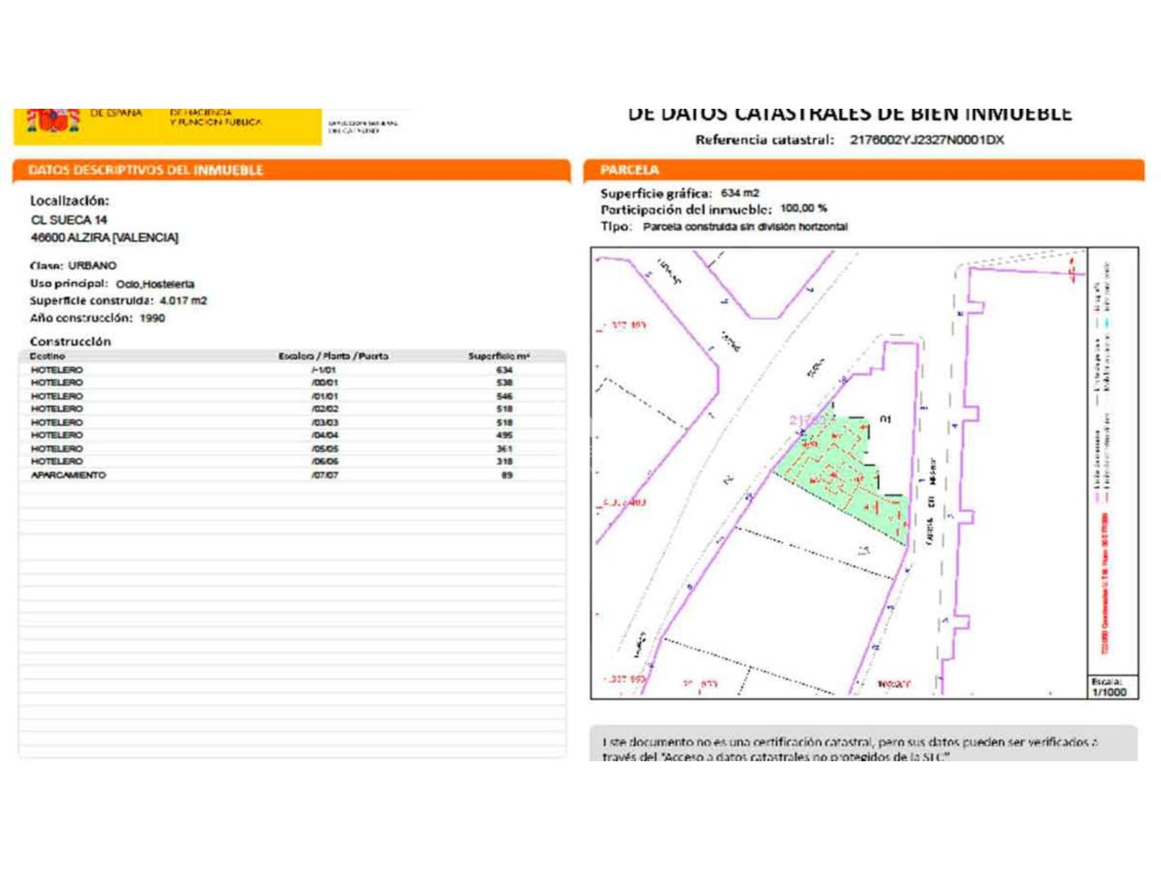1161x870 pixels.
Task: Click the address CL SUECA 14
Action: coord(69,220)
